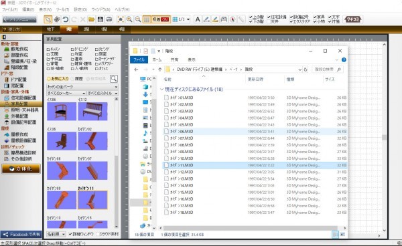Toggle the 下の階 checkbox
The width and height of the screenshot is (402, 246).
(251, 21)
